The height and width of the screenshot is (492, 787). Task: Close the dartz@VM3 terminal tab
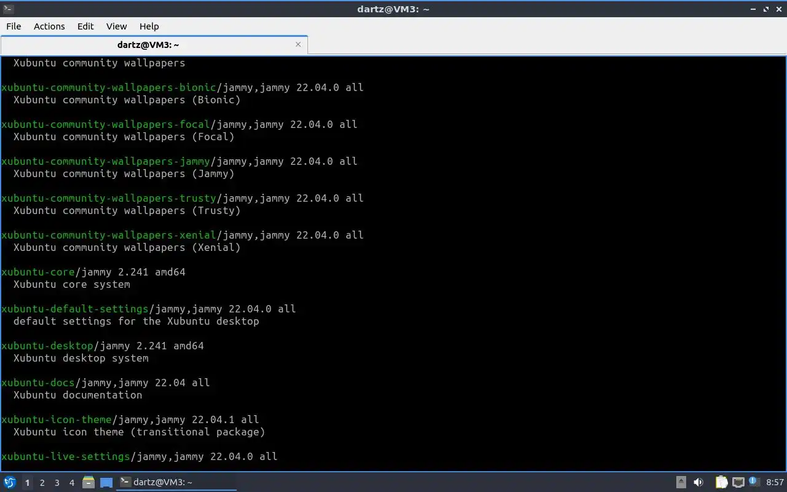298,44
